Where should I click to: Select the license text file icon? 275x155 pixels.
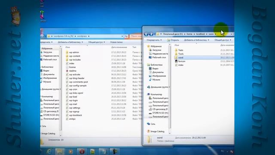67,67
